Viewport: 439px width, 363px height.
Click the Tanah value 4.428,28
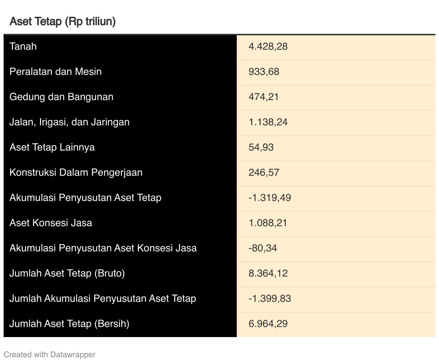click(x=268, y=46)
